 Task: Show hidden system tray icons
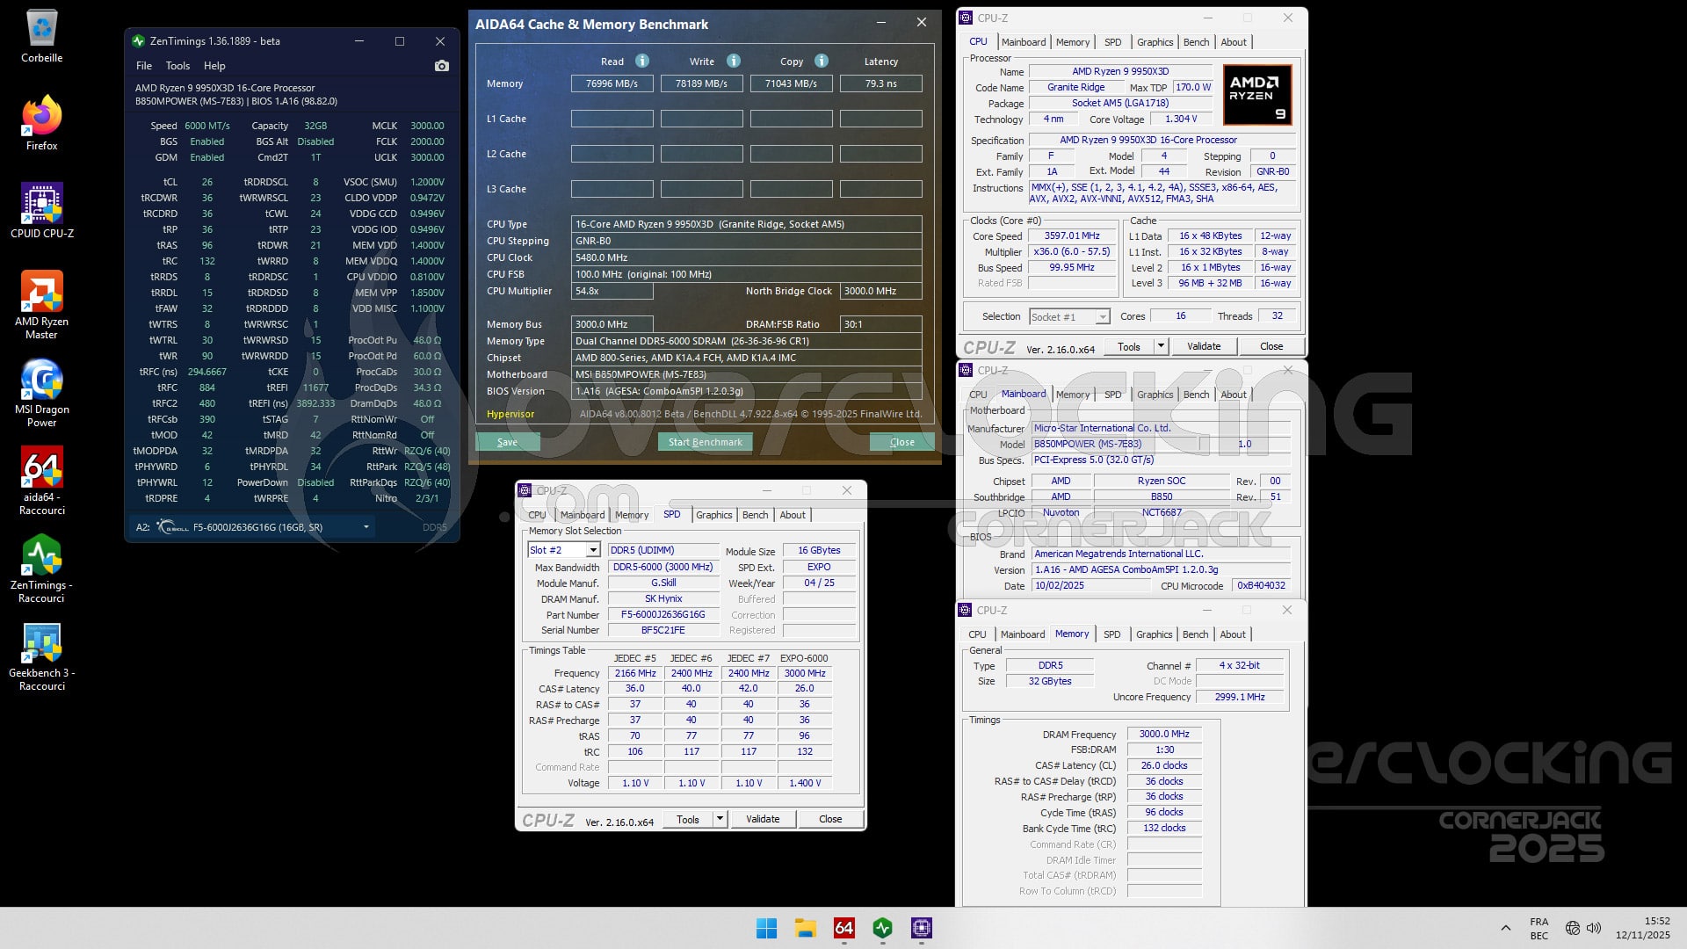click(1505, 928)
